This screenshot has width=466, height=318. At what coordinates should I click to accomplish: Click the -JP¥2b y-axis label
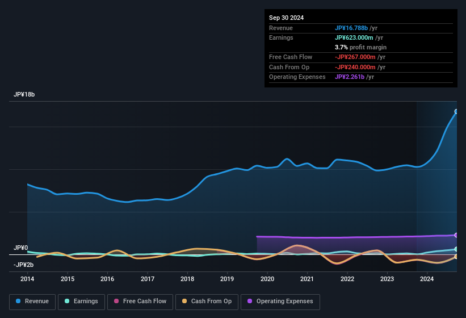point(23,265)
